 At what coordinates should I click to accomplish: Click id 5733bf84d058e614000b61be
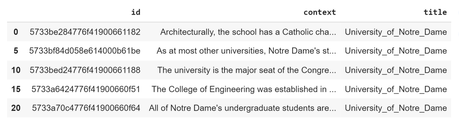tap(85, 51)
